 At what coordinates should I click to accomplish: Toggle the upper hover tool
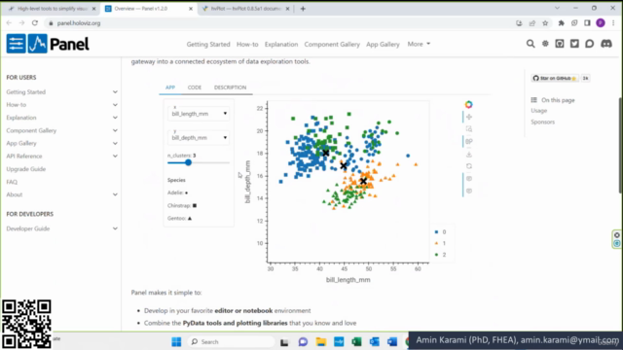(x=469, y=179)
